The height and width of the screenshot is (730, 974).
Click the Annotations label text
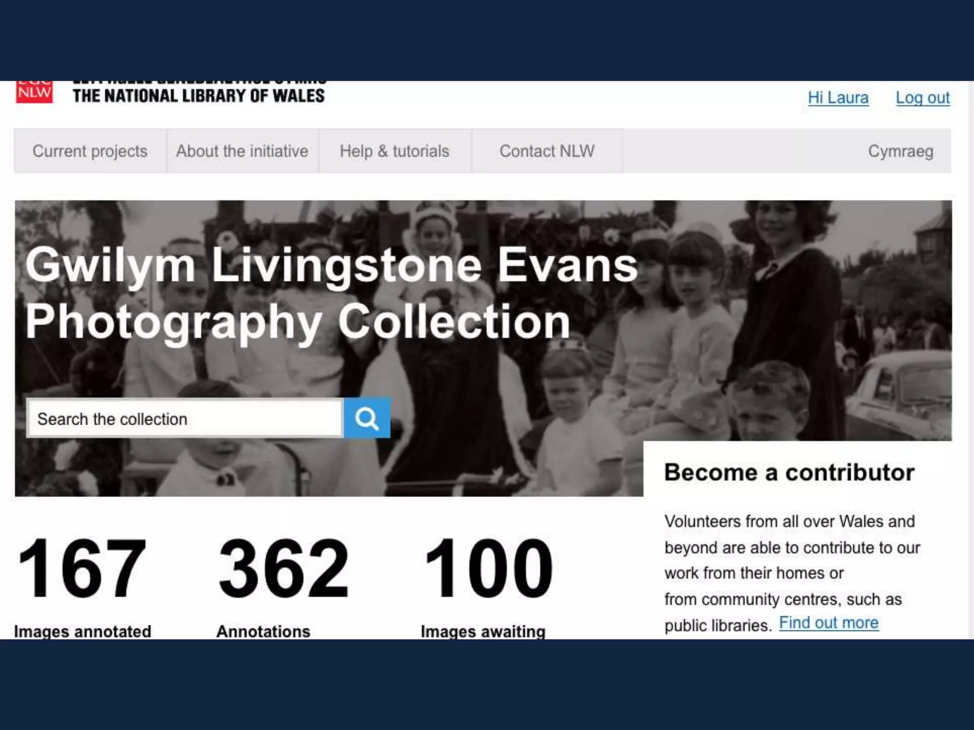(263, 631)
